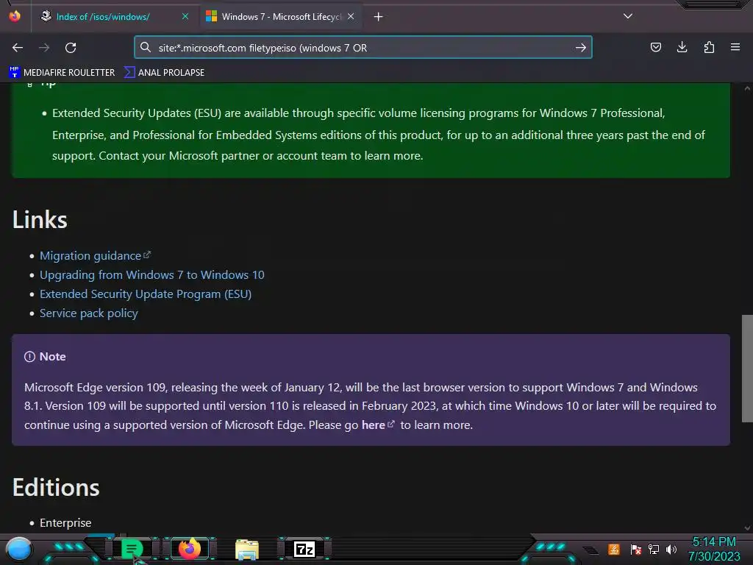Open File Explorer from the taskbar
The height and width of the screenshot is (565, 753).
coord(247,549)
